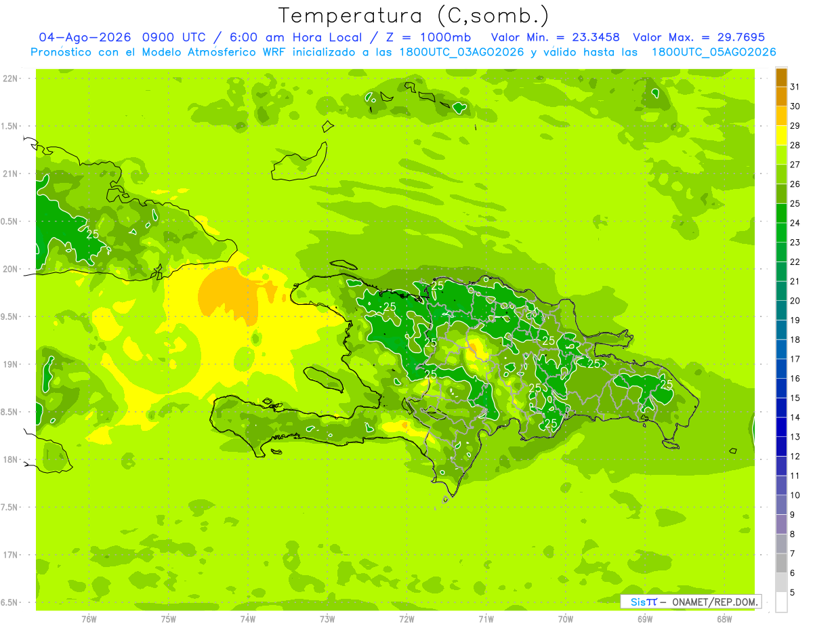Click the blue 'Sis' logo text
The height and width of the screenshot is (628, 813).
638,602
